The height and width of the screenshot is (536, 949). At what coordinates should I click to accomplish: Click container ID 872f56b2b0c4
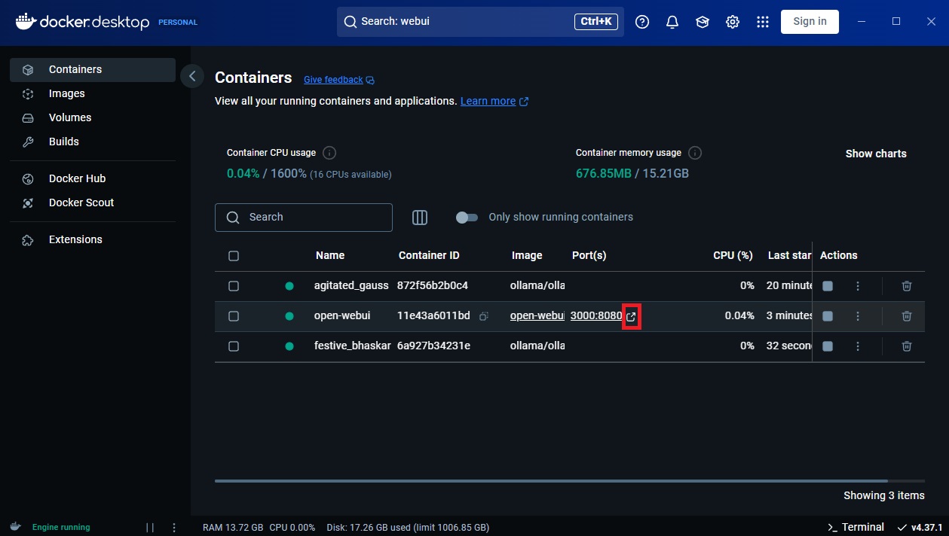(433, 286)
